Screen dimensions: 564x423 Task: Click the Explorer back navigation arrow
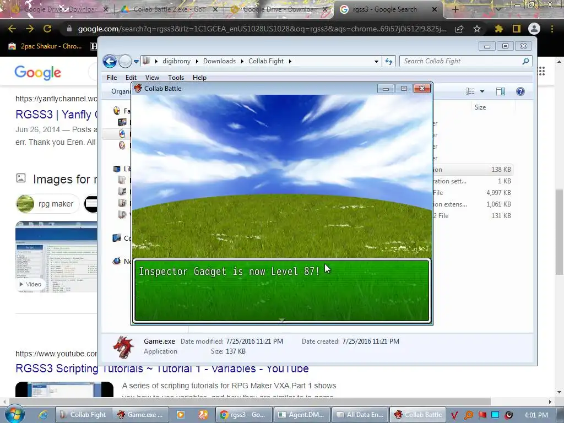(110, 62)
